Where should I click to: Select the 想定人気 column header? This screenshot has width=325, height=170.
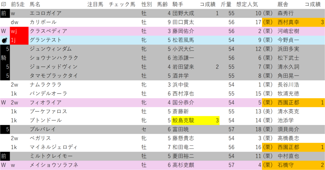[x=247, y=4]
